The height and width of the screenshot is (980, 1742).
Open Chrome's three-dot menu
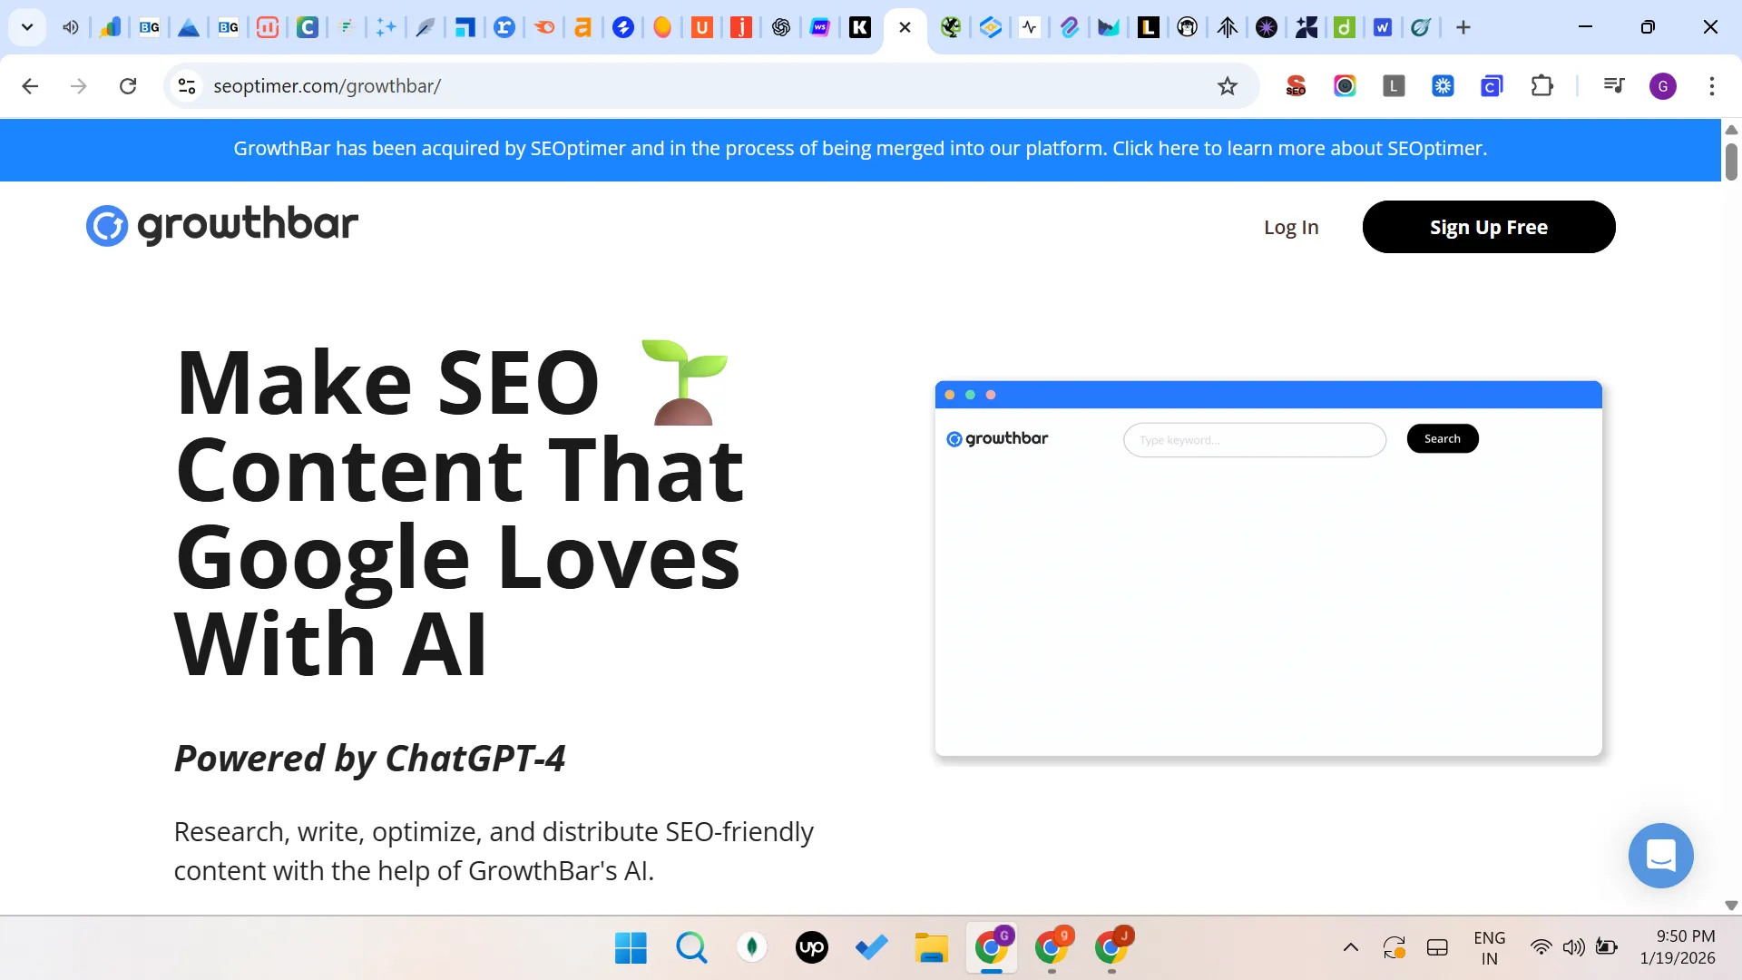[x=1713, y=86]
